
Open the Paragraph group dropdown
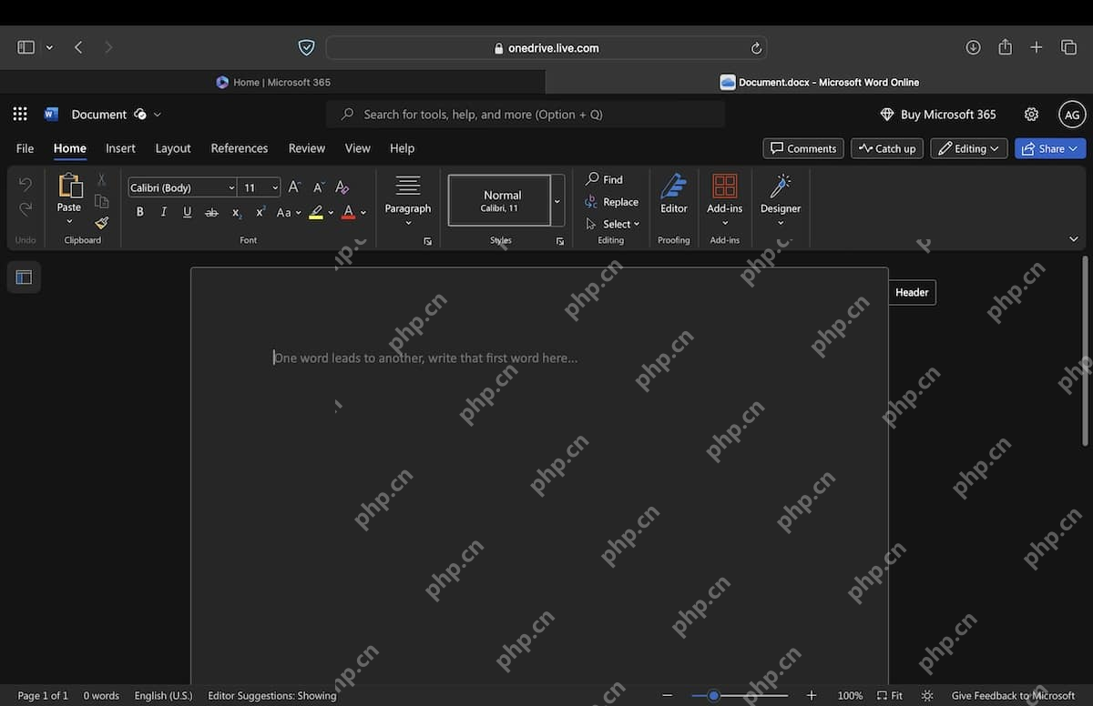click(407, 200)
